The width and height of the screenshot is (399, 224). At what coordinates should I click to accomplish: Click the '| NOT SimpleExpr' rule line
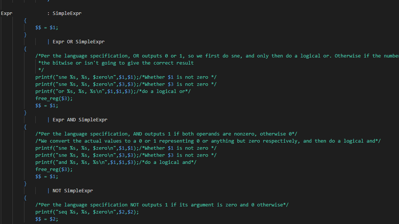70,191
